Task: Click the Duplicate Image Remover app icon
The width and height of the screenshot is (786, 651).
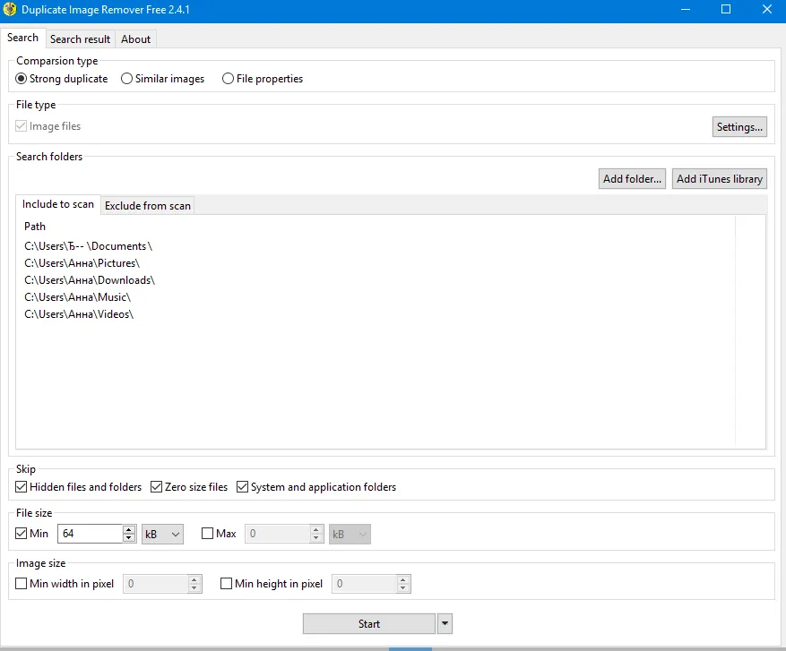Action: click(x=11, y=10)
